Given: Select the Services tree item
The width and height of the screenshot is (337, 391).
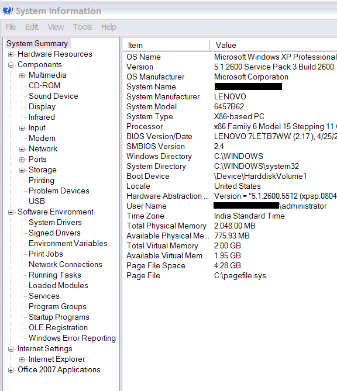Looking at the screenshot, I should (44, 296).
